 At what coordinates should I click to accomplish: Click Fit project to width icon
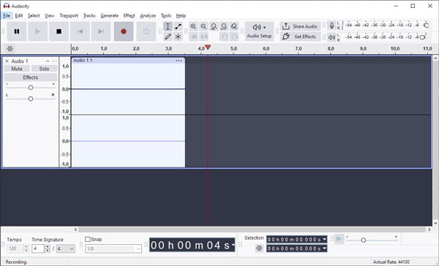(x=224, y=26)
